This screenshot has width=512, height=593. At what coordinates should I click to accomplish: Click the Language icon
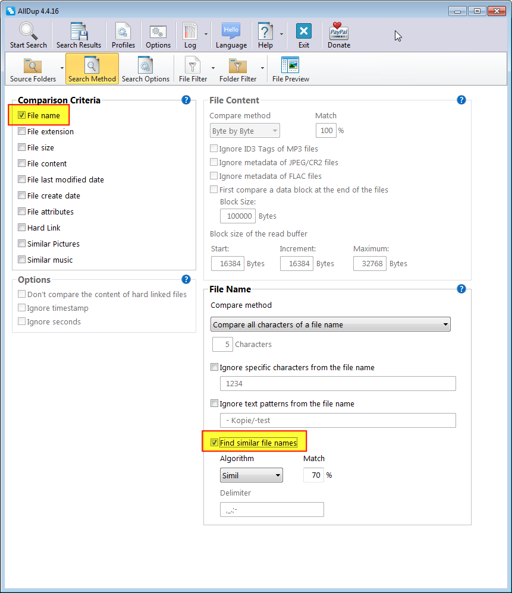[231, 31]
